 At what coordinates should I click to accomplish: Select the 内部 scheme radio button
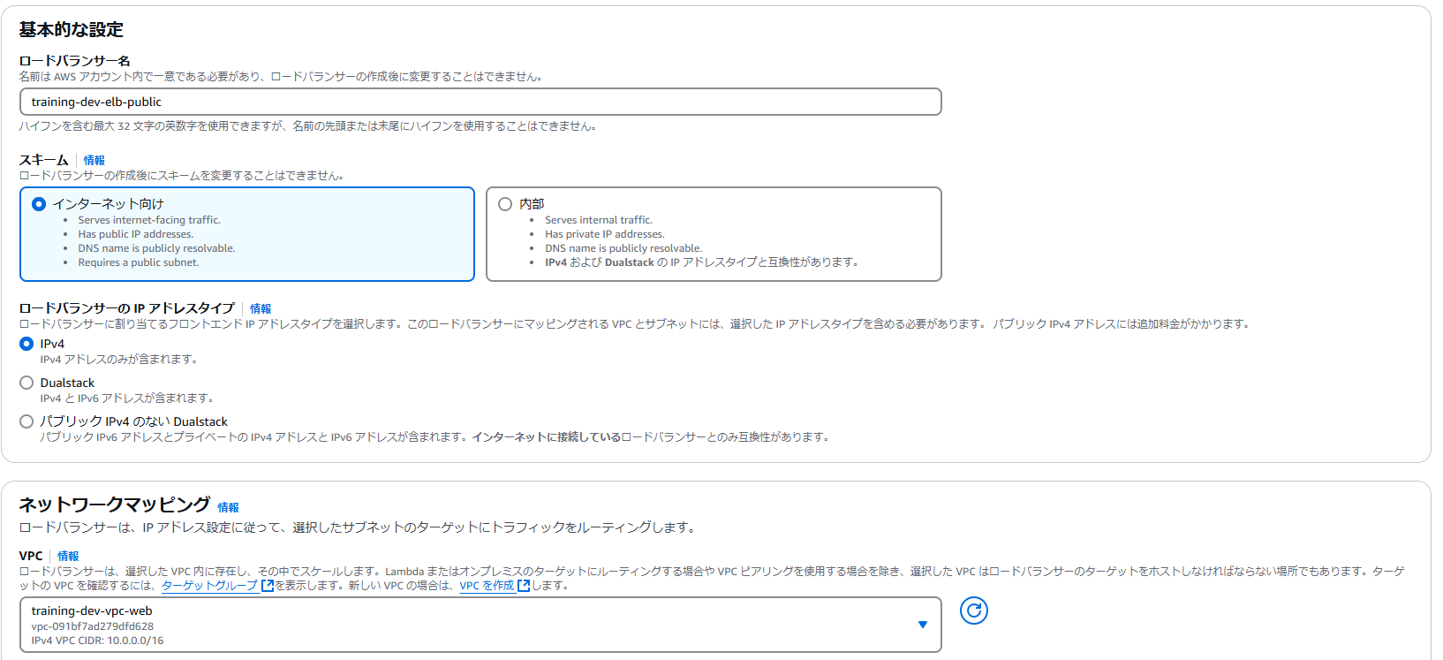click(505, 204)
